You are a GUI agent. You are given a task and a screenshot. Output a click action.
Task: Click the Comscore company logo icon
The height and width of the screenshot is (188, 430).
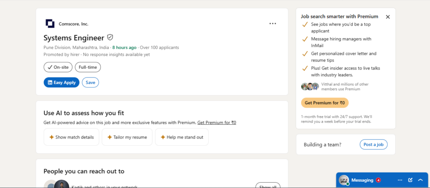[50, 23]
